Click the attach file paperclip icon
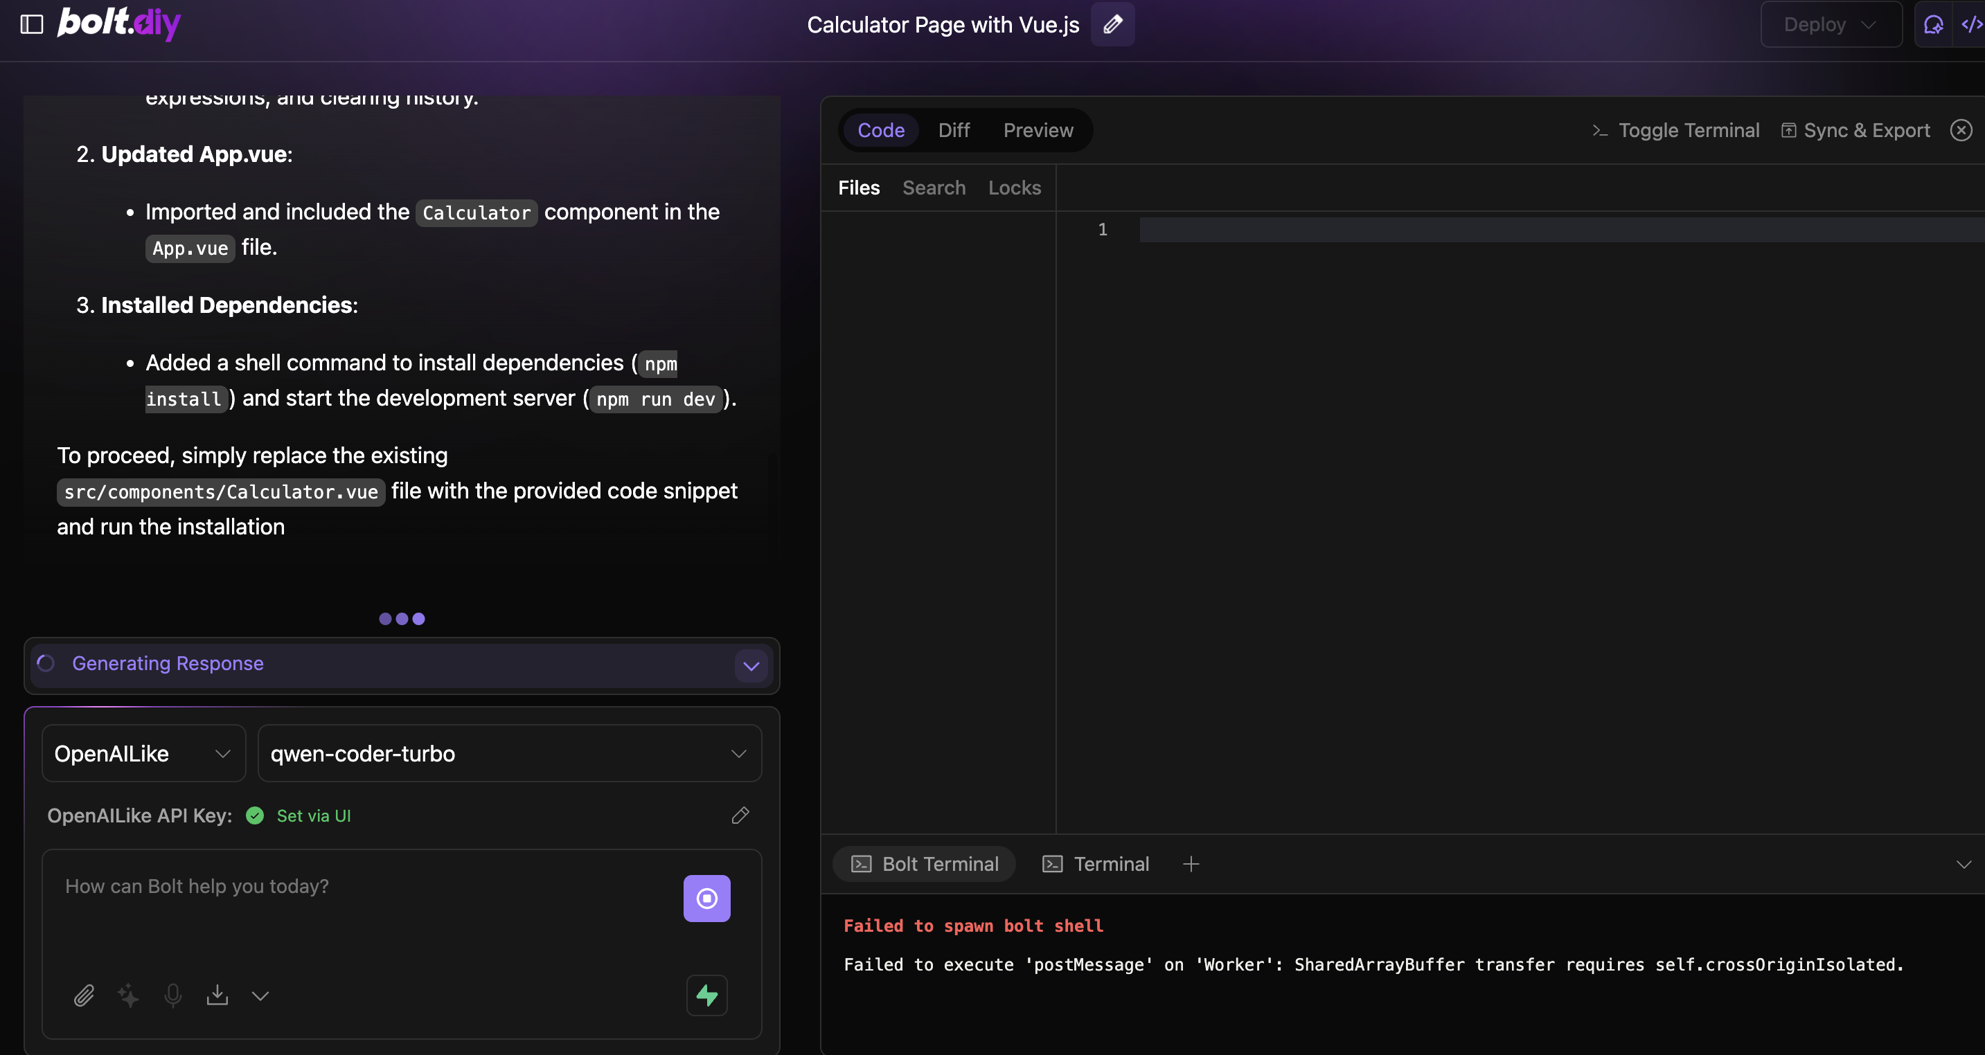This screenshot has height=1055, width=1985. pos(84,995)
